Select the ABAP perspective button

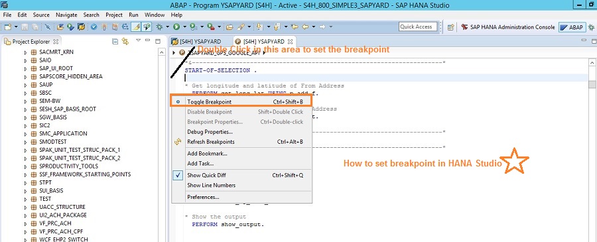572,27
